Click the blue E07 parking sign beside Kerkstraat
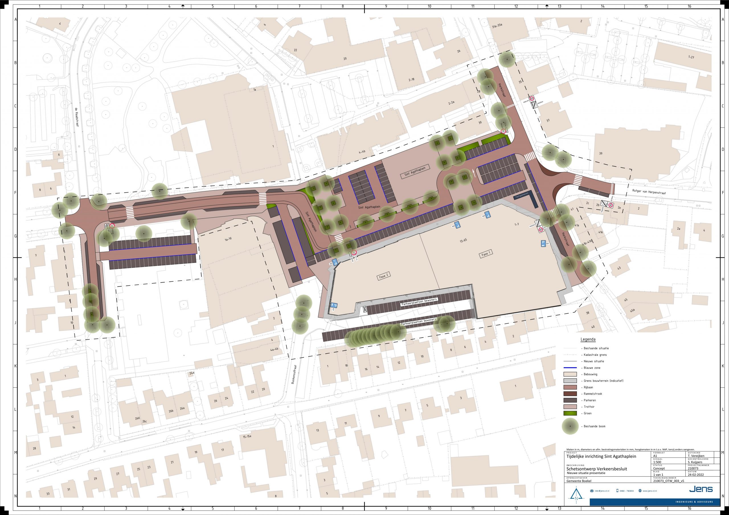729x515 pixels. pos(544,244)
